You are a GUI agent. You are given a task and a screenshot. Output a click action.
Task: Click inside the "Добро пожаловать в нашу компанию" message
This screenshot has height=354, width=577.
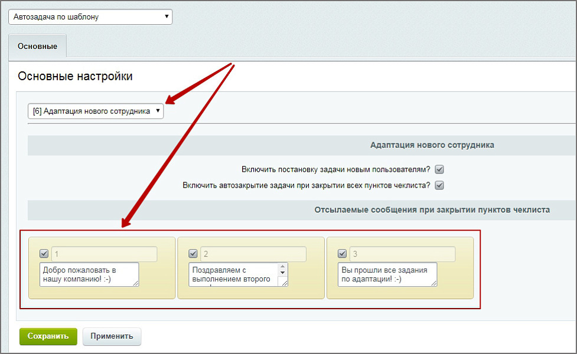[x=87, y=274]
